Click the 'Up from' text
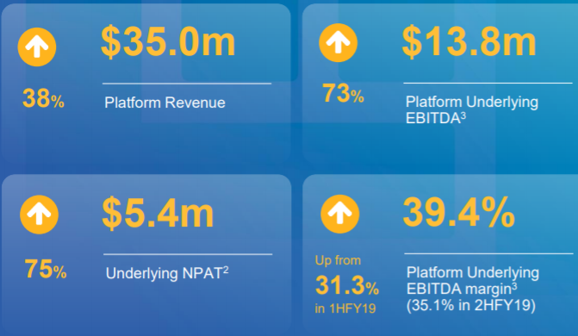 [338, 260]
